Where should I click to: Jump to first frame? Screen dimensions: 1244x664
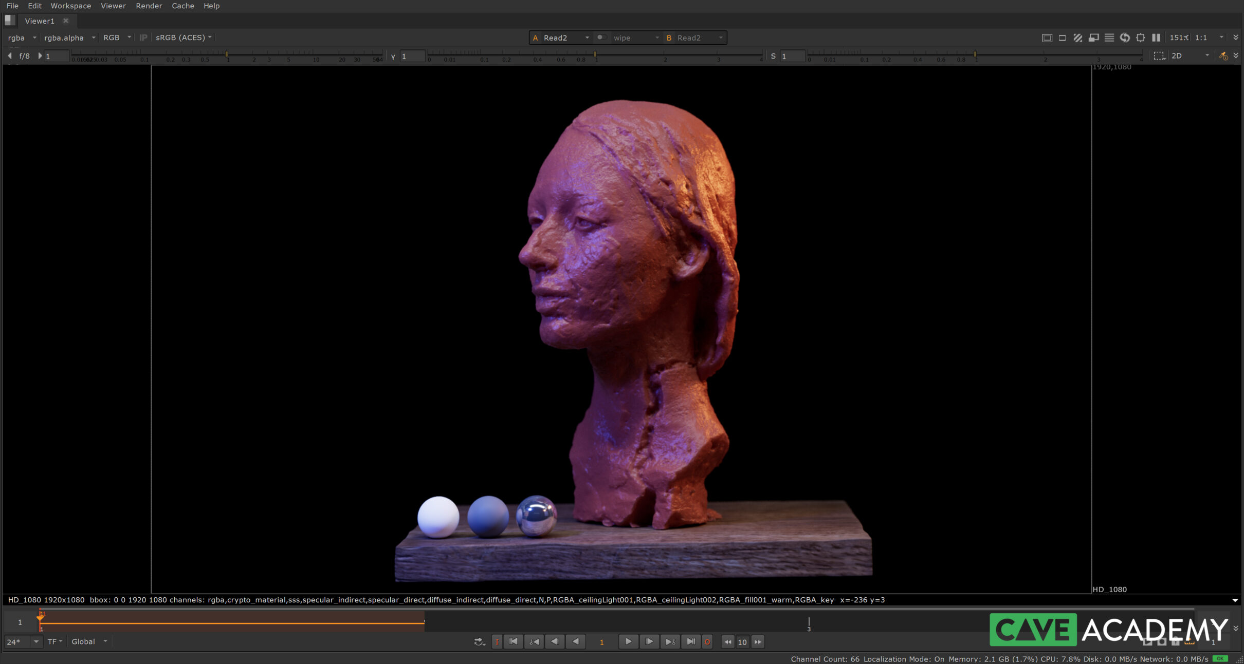(513, 641)
